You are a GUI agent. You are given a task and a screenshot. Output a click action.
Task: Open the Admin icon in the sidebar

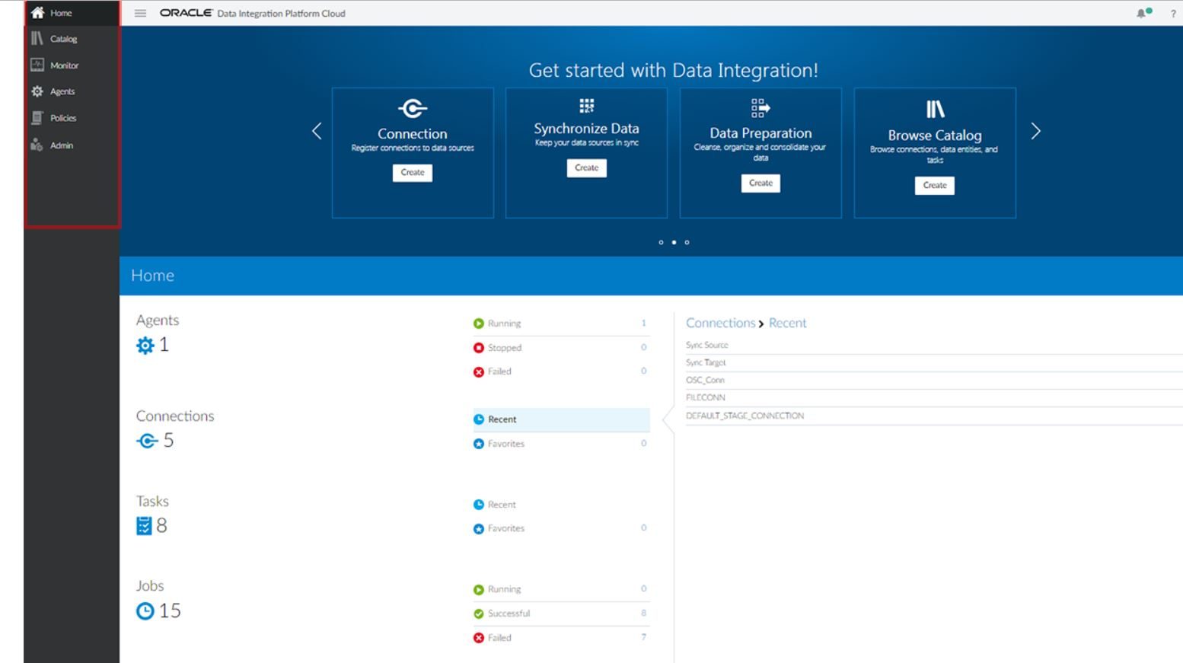click(37, 145)
